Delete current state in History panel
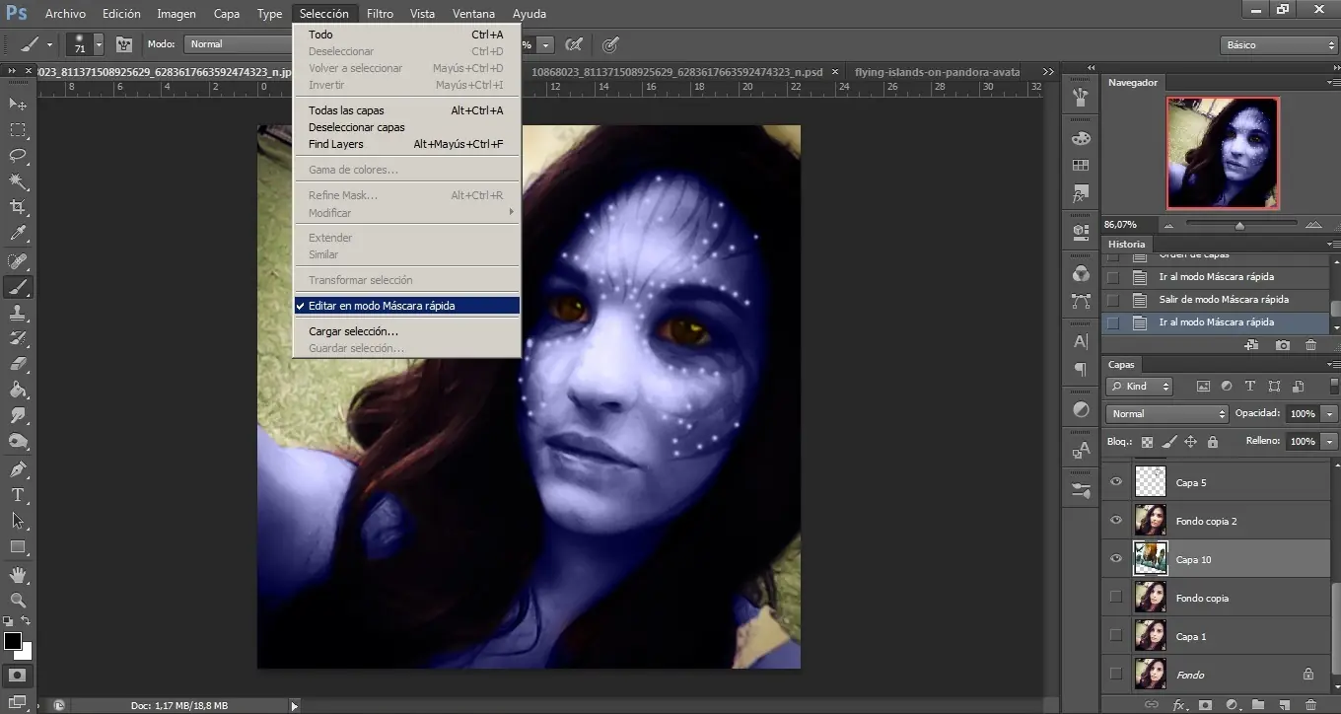The width and height of the screenshot is (1341, 714). (1310, 345)
